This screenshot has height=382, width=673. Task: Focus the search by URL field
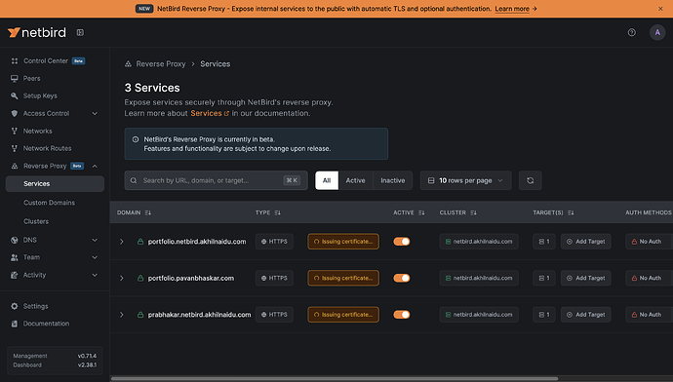coord(216,180)
